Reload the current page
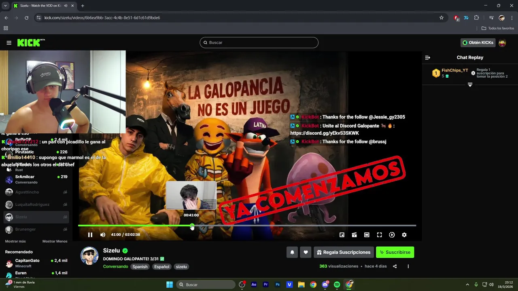This screenshot has height=291, width=518. (26, 18)
